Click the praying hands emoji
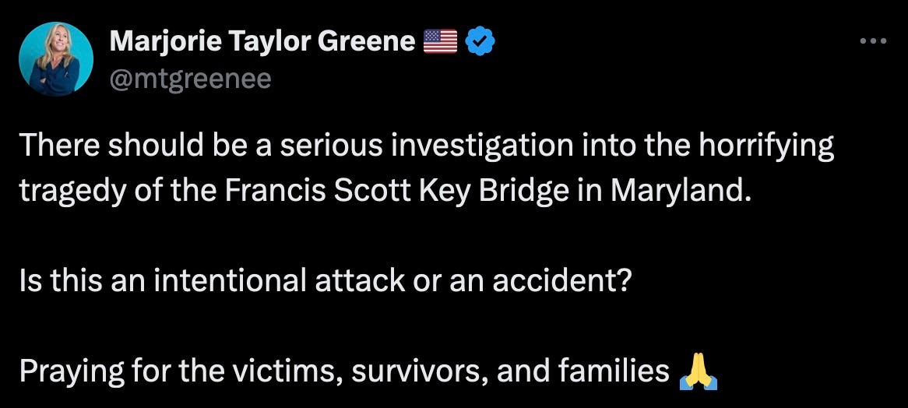The height and width of the screenshot is (408, 908). tap(699, 372)
